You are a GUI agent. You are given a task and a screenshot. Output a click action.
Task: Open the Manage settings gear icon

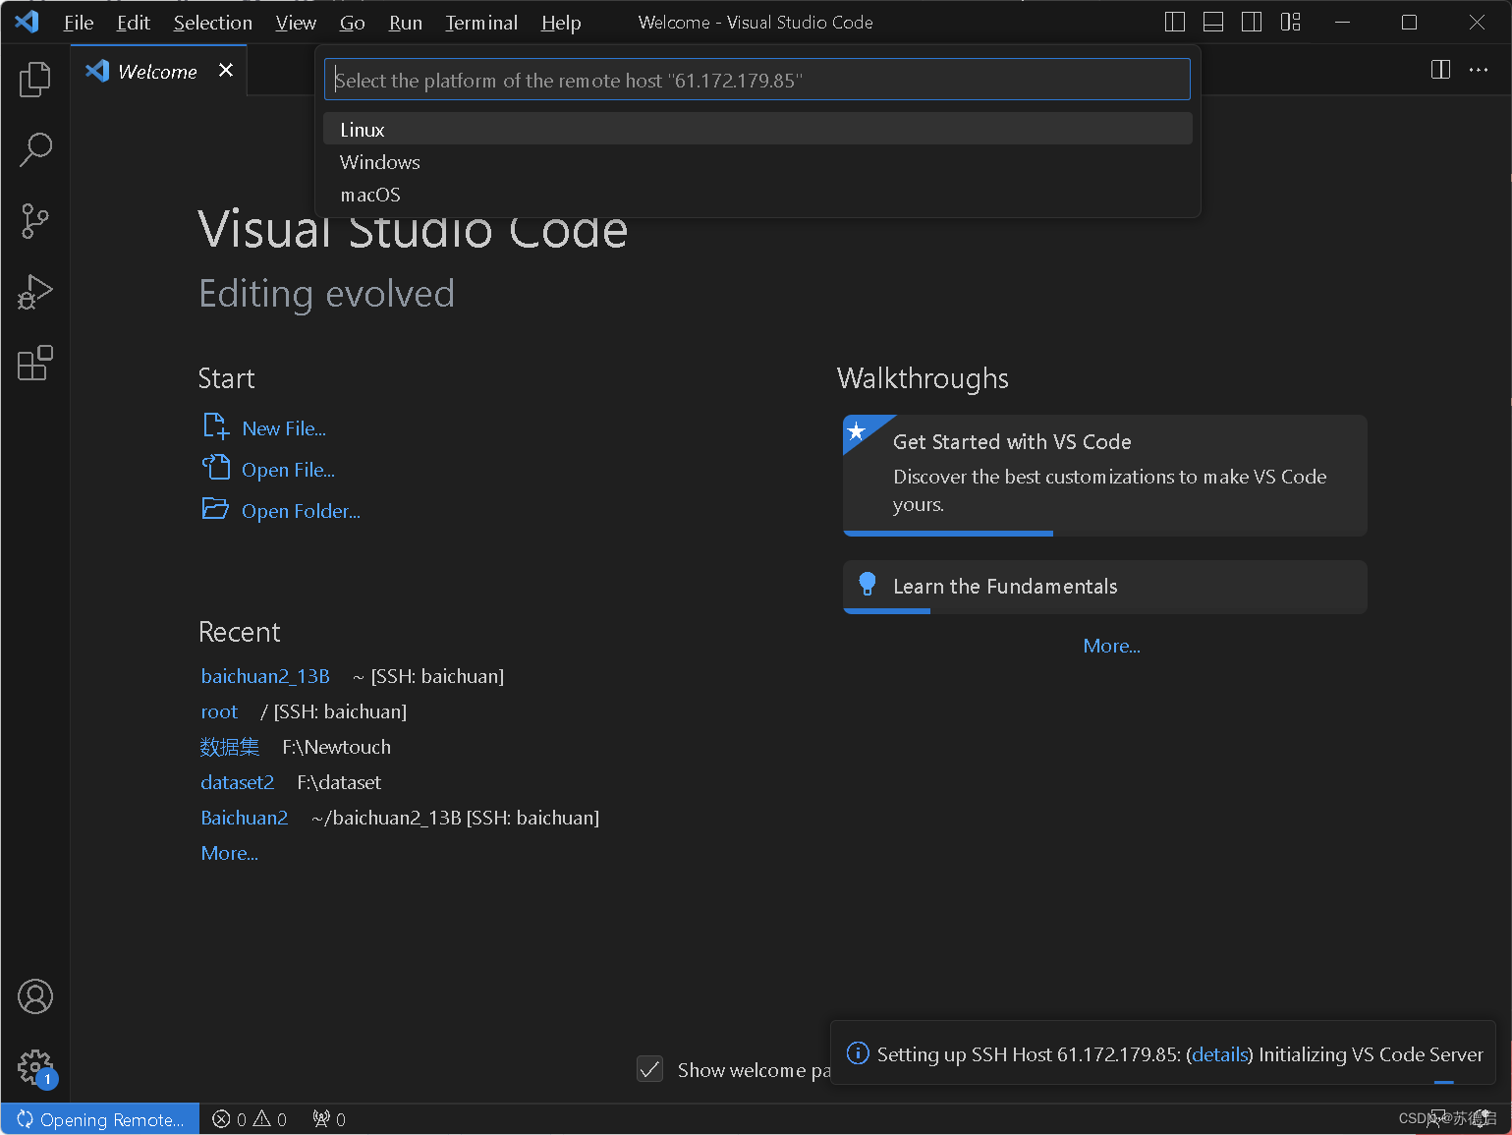[35, 1068]
